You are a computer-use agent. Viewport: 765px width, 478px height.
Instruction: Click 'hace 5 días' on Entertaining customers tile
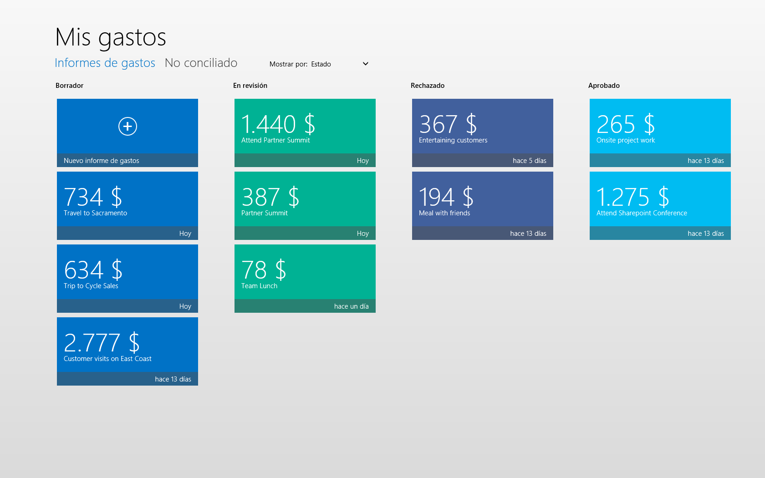pyautogui.click(x=529, y=161)
